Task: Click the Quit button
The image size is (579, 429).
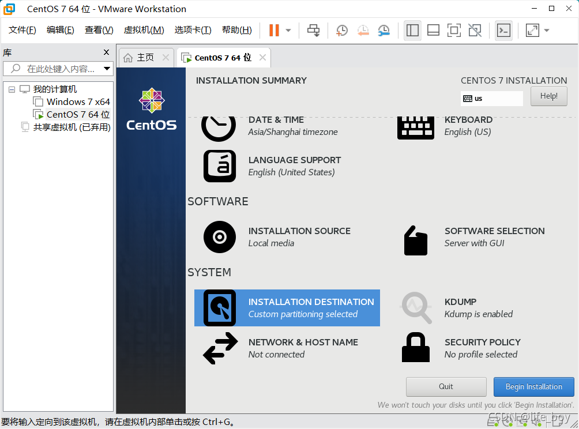Action: point(446,386)
